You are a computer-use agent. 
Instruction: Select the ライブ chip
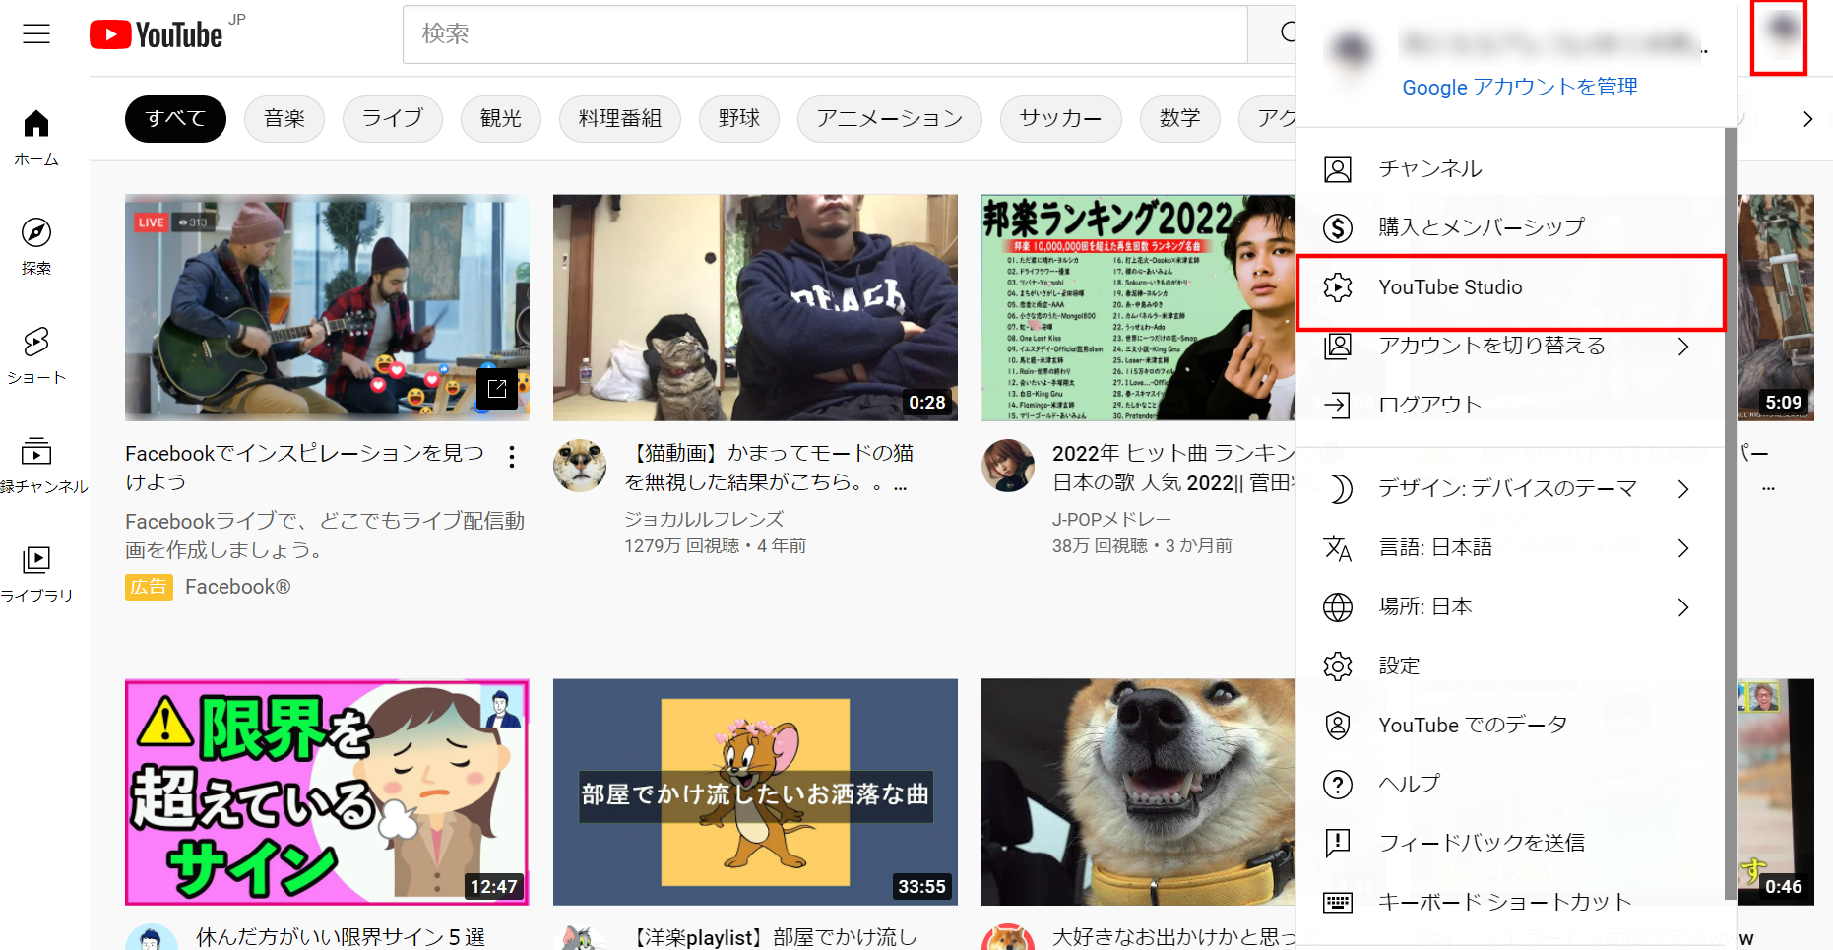[393, 119]
